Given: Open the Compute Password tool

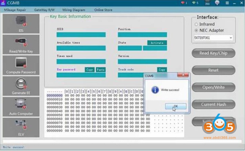Looking at the screenshot, I should (21, 65).
